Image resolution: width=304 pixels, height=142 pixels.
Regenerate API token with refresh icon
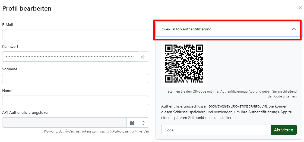[143, 123]
